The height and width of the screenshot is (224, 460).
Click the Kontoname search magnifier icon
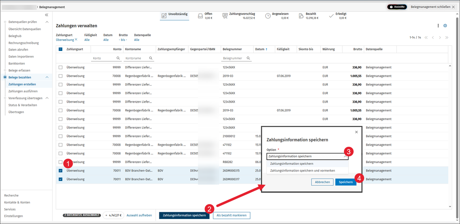(x=151, y=58)
